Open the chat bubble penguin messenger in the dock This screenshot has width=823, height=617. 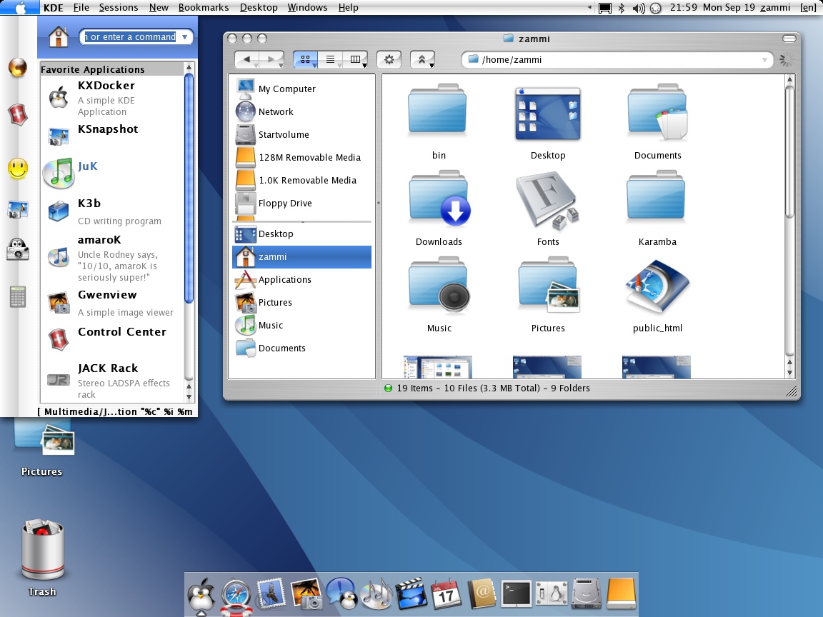[x=341, y=593]
